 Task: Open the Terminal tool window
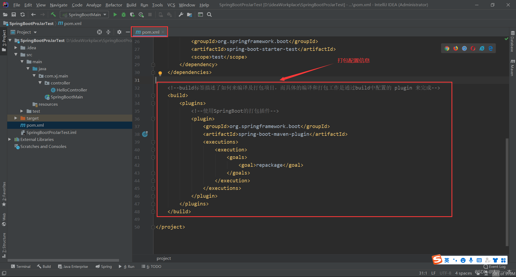pyautogui.click(x=21, y=267)
